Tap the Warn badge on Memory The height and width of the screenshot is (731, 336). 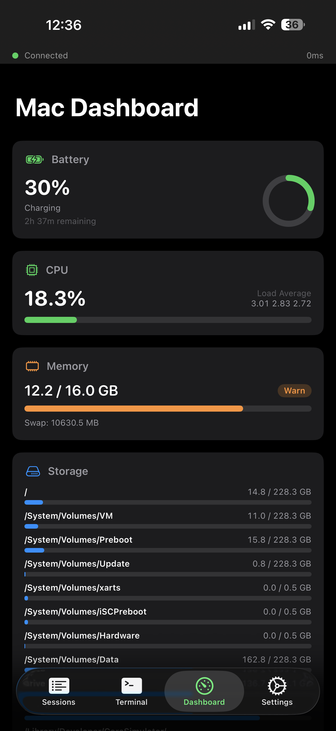[294, 391]
